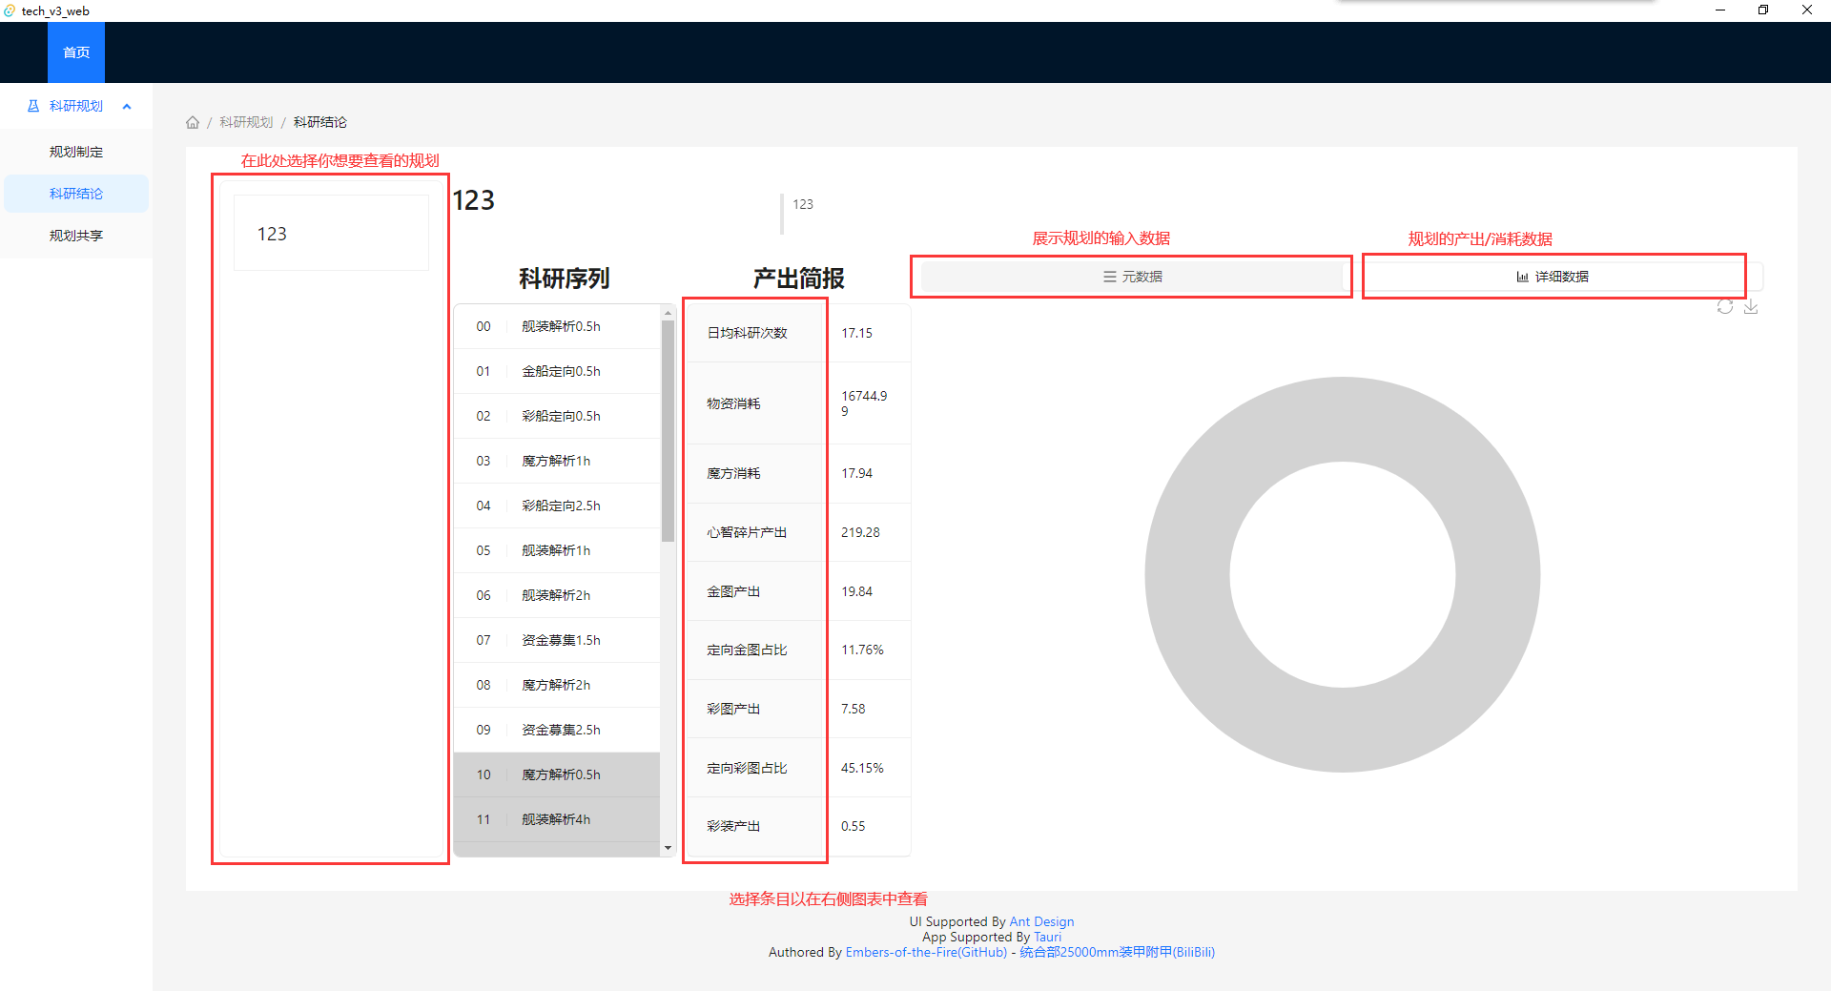Click the download icon above the chart
The width and height of the screenshot is (1831, 991).
tap(1751, 306)
